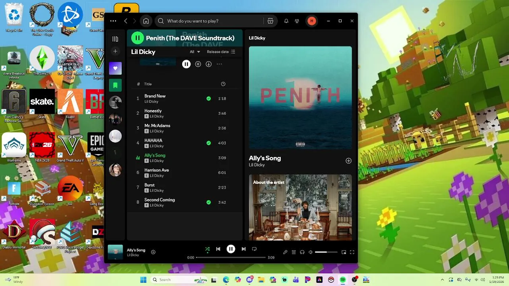Pause album from the green header button

[138, 38]
